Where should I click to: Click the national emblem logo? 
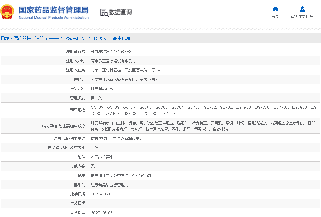click(x=7, y=12)
